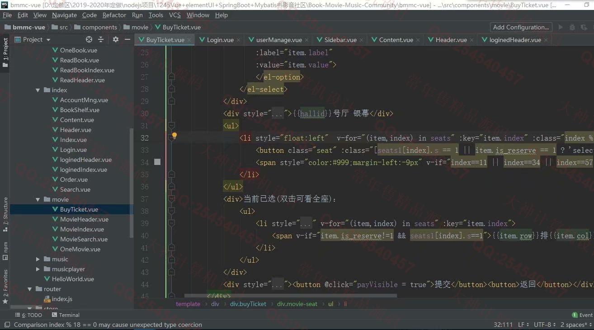The height and width of the screenshot is (330, 594).
Task: Collapse all nodes in Project panel
Action: click(x=101, y=39)
